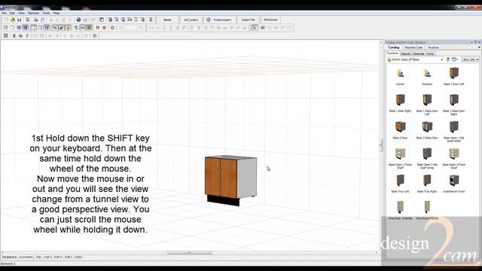Click the Sigma calculation icon
The height and width of the screenshot is (271, 482).
pos(151,20)
